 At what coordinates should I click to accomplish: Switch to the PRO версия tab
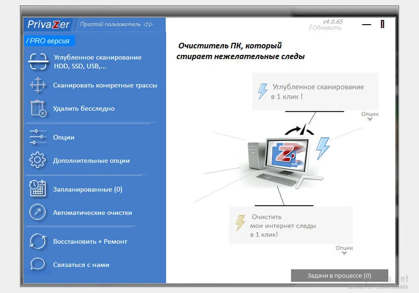click(x=48, y=41)
